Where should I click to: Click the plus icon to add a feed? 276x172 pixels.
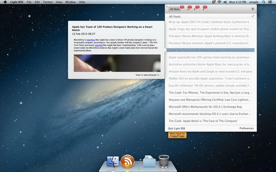253,9
